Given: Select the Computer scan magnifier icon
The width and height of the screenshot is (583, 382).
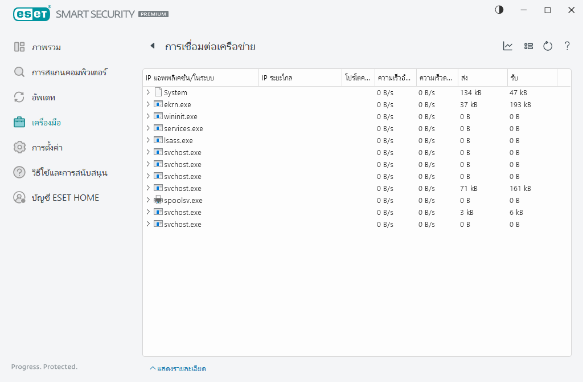Looking at the screenshot, I should [19, 72].
